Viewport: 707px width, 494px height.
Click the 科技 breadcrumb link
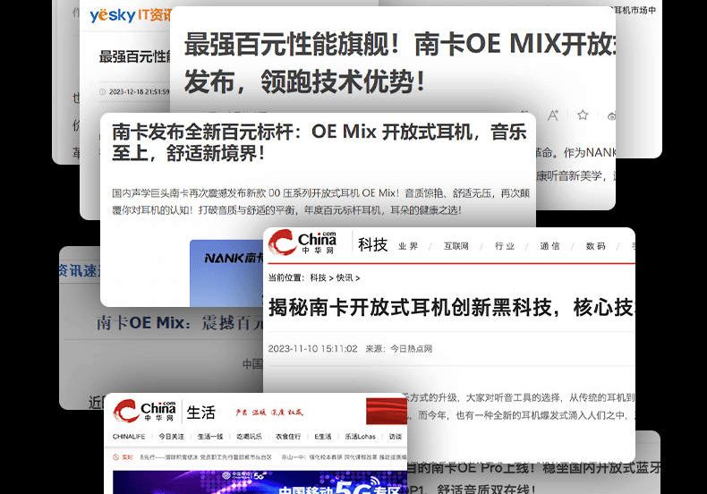click(318, 278)
